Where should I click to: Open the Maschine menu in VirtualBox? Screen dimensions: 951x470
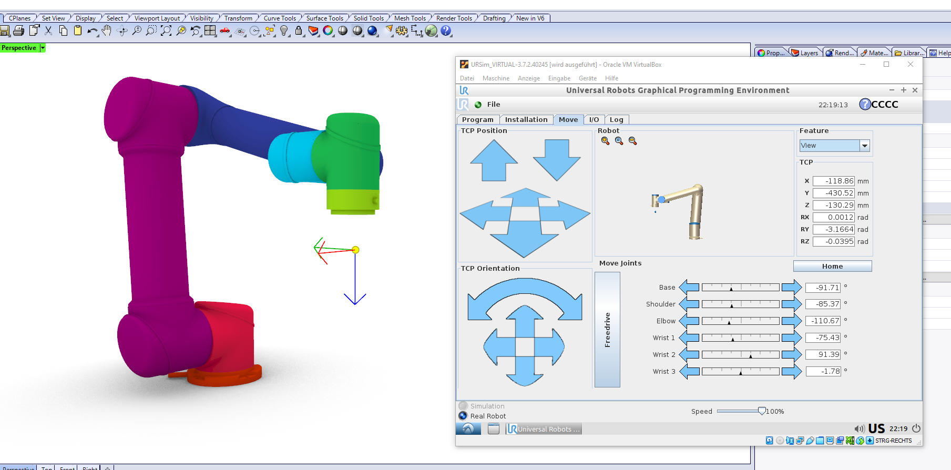coord(496,78)
